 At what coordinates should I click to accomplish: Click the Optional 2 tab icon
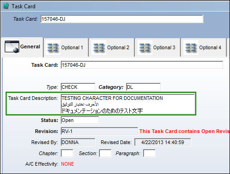coord(98,47)
